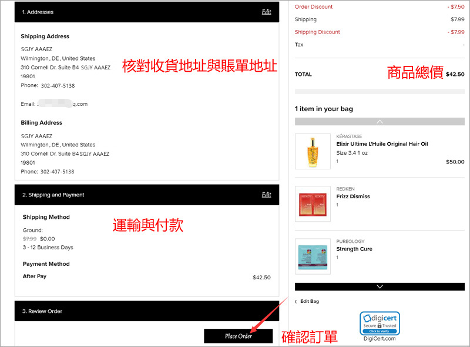Click the Billing Address heading
The image size is (470, 347).
tap(41, 122)
